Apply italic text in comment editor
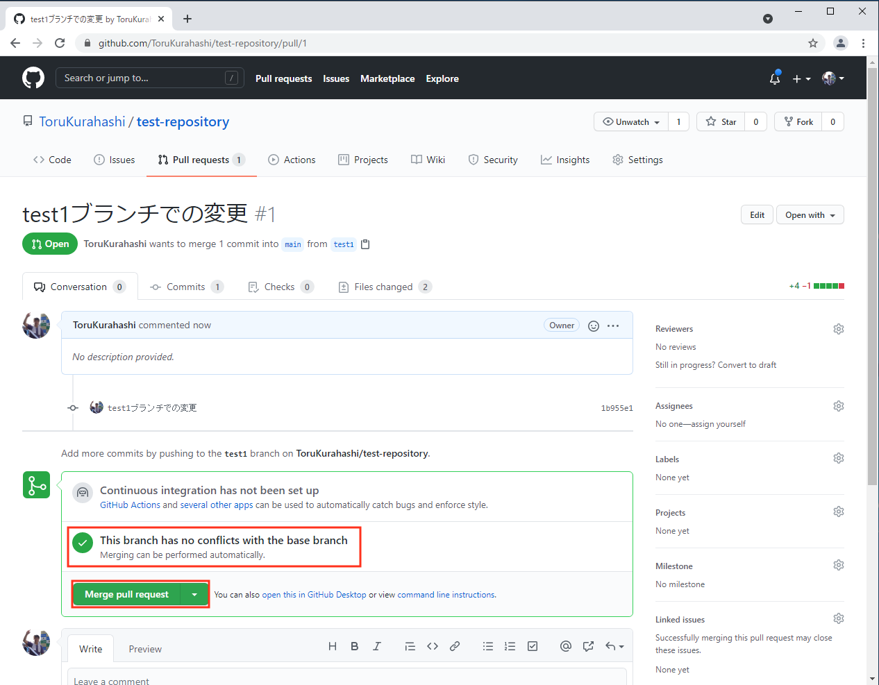879x685 pixels. pyautogui.click(x=377, y=646)
